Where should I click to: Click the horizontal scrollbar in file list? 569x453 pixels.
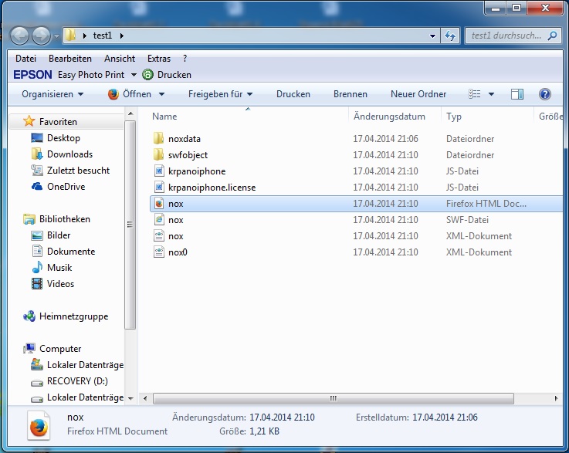(x=334, y=398)
